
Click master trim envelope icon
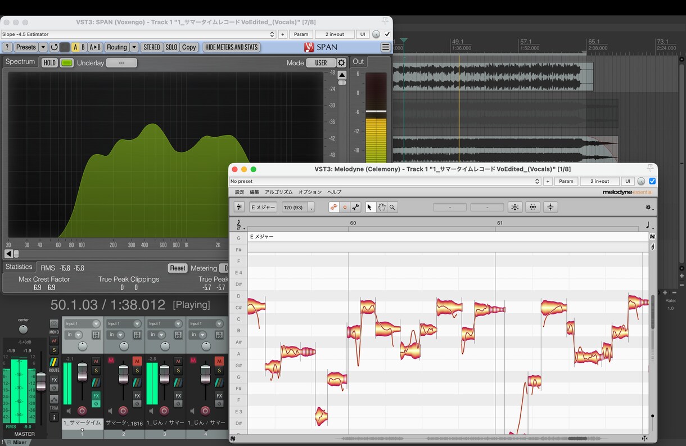[54, 399]
